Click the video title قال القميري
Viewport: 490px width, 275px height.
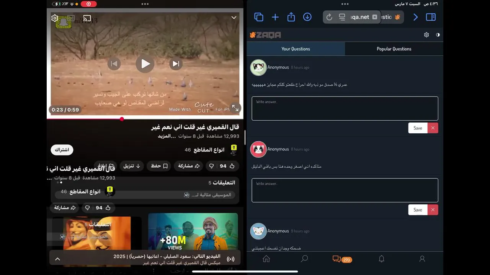[195, 127]
